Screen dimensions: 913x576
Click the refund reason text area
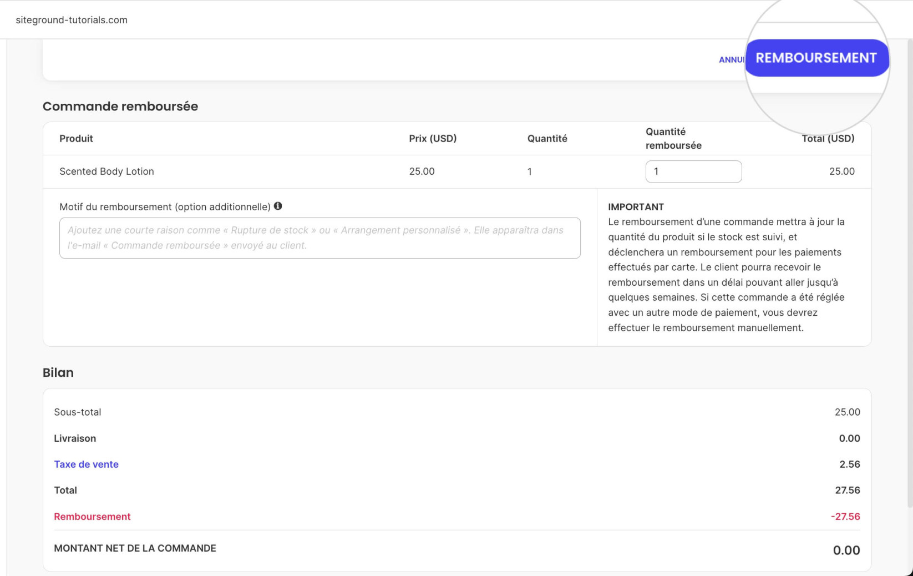(x=320, y=238)
